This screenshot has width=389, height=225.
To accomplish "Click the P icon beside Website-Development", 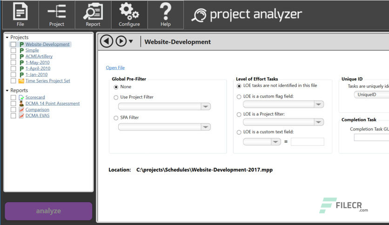I will [x=21, y=44].
